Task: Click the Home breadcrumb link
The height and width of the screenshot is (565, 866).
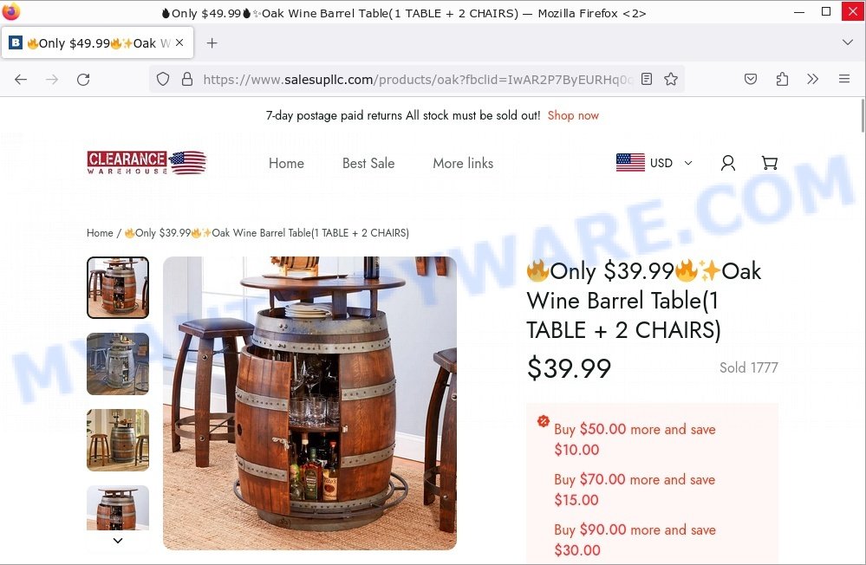Action: point(100,233)
